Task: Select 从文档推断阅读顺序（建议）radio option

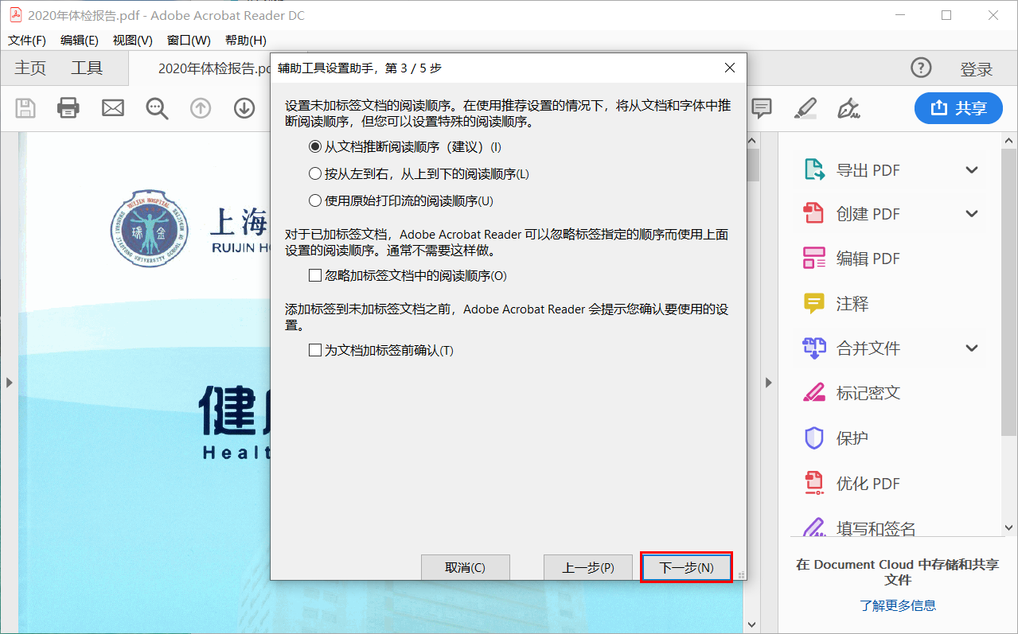Action: 314,146
